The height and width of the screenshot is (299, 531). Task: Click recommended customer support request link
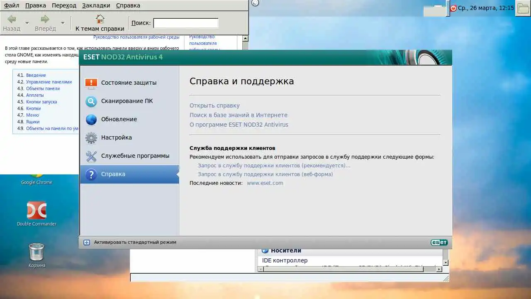click(274, 165)
